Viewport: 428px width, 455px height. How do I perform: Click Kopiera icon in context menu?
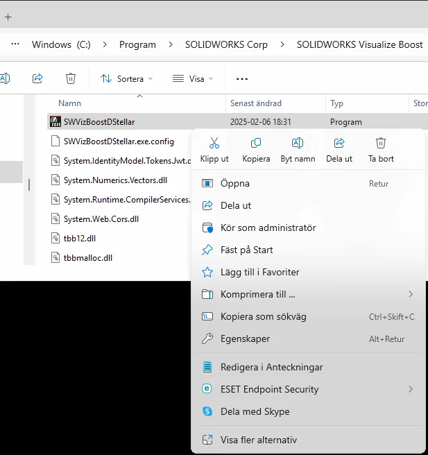(x=256, y=143)
